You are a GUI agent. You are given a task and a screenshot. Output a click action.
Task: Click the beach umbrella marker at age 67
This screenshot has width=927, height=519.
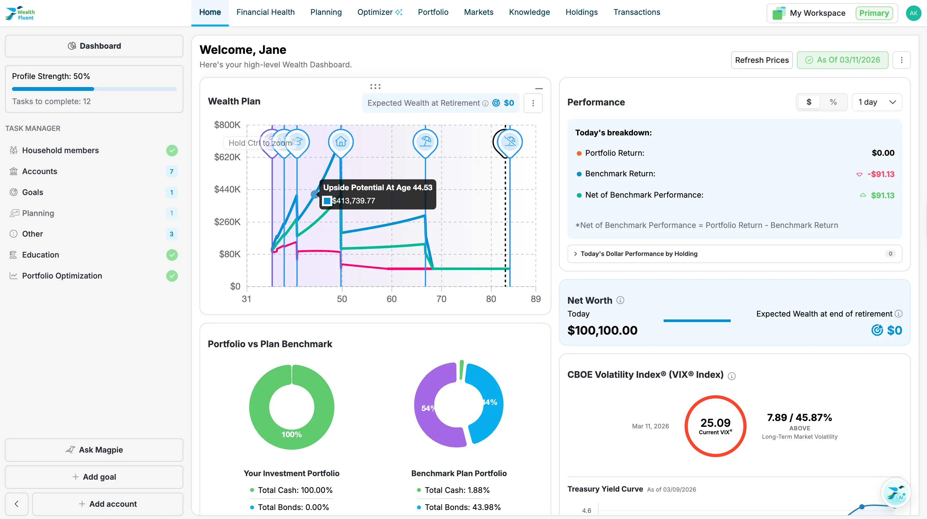click(x=425, y=142)
